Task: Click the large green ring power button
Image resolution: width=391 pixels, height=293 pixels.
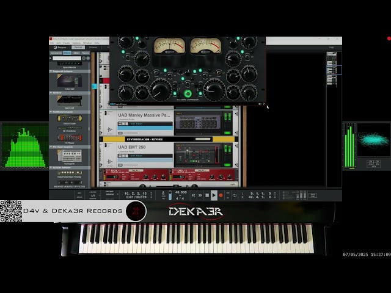Action: (x=188, y=93)
